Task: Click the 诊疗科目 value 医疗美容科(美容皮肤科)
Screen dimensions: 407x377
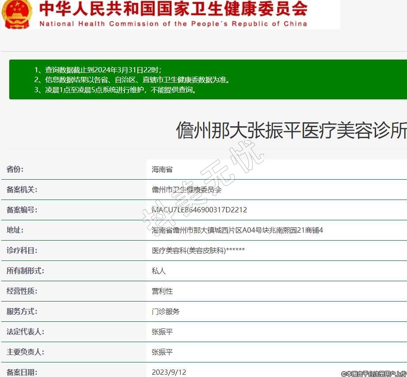Action: pos(198,251)
